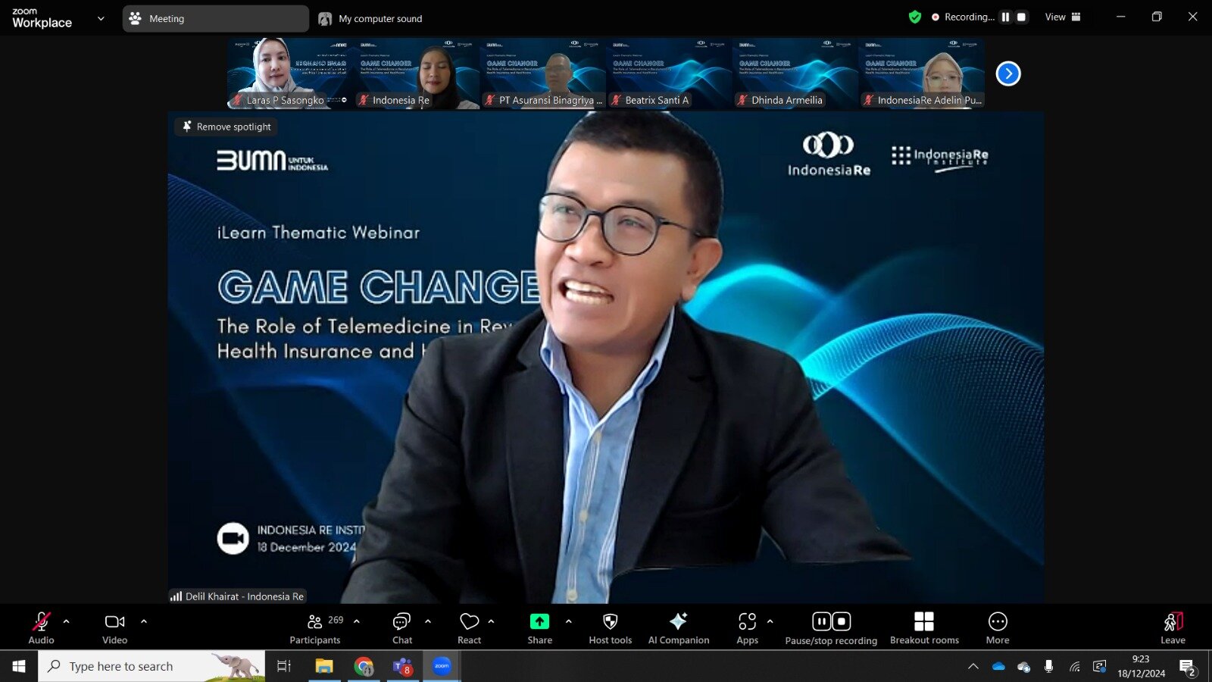This screenshot has width=1212, height=682.
Task: Select the Indonesia Re video thumbnail
Action: [x=417, y=74]
